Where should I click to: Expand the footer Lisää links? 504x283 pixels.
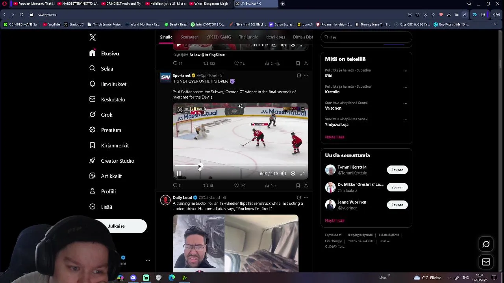pyautogui.click(x=385, y=241)
